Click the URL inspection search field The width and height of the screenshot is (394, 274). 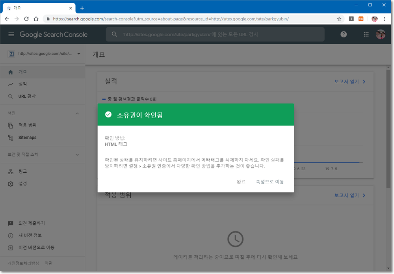coord(215,34)
